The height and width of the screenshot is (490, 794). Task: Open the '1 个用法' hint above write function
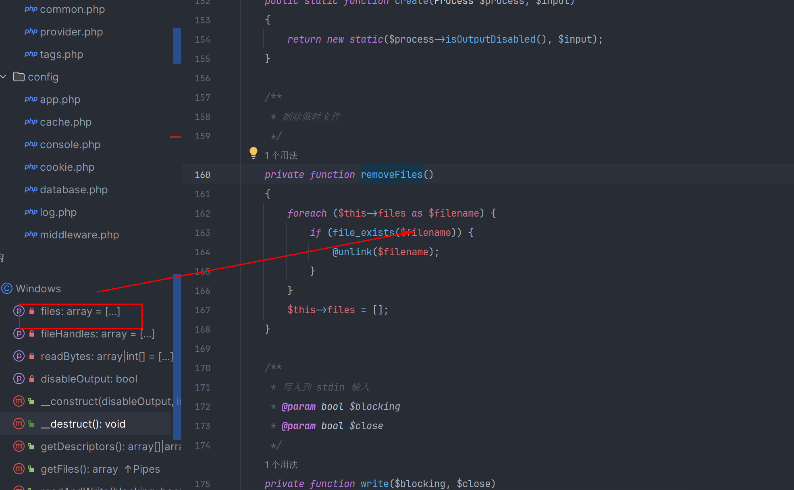click(281, 465)
